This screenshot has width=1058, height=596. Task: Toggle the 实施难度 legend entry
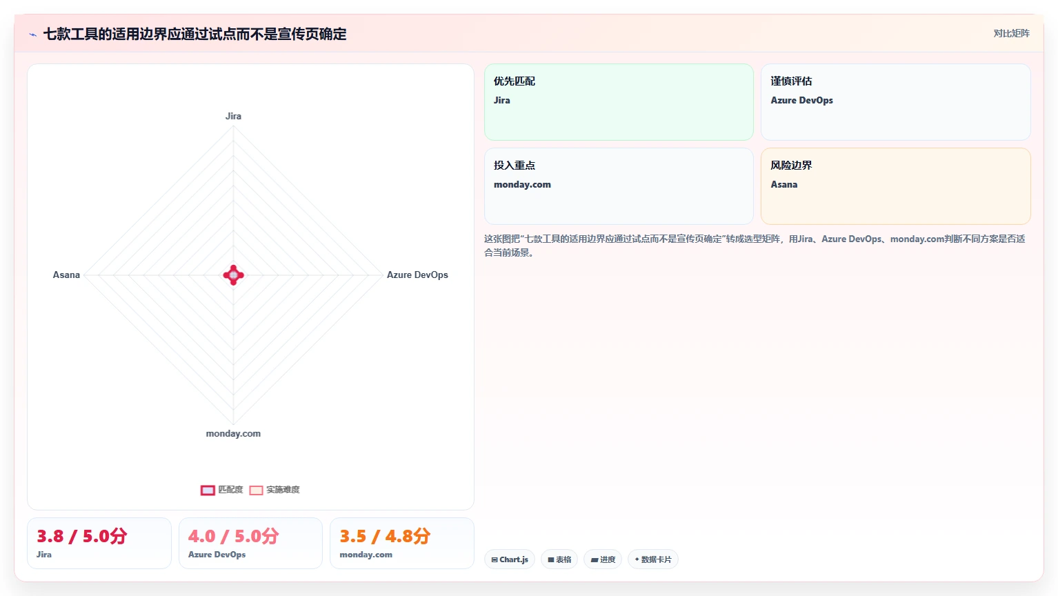tap(275, 490)
